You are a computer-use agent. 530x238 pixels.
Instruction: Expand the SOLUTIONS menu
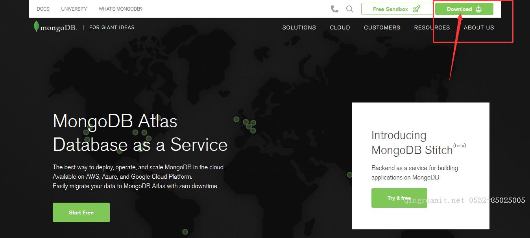tap(299, 27)
